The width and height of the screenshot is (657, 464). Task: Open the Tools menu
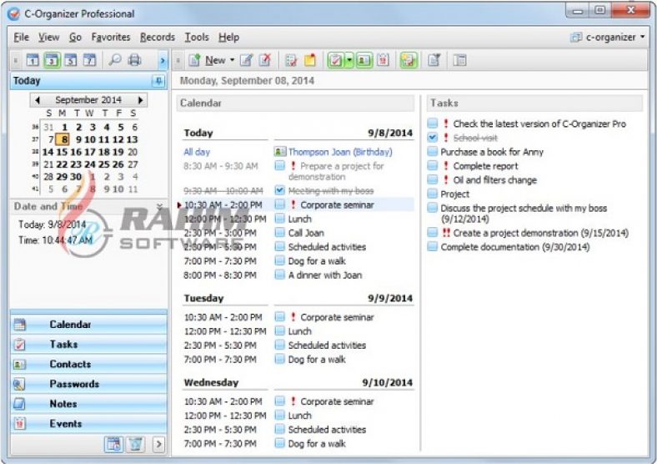(x=197, y=38)
